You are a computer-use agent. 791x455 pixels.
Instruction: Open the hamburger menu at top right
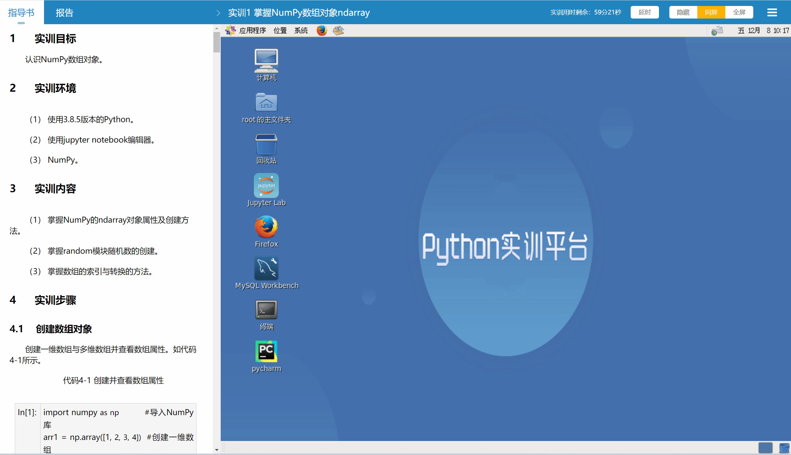772,12
